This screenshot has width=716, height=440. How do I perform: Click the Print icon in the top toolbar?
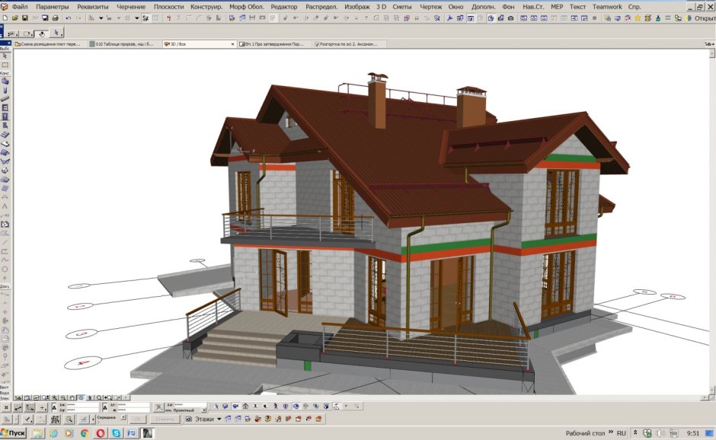[x=56, y=18]
